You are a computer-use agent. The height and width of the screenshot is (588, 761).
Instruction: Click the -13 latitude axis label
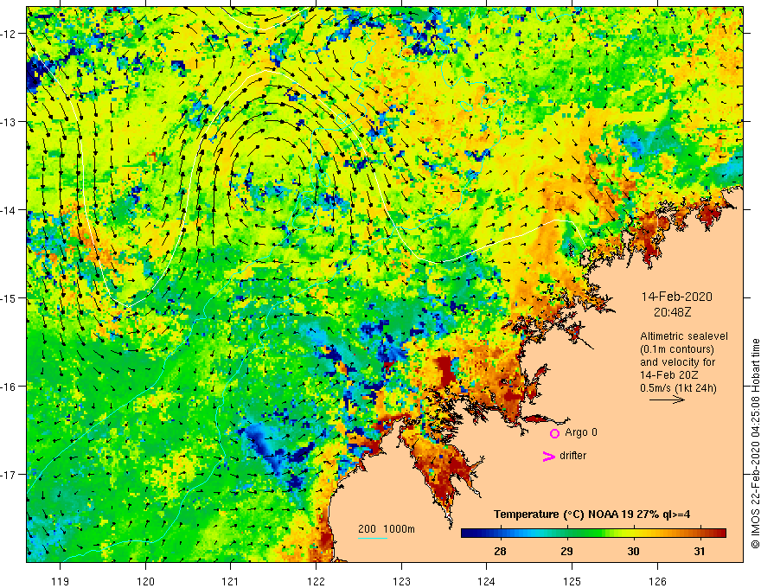10,122
